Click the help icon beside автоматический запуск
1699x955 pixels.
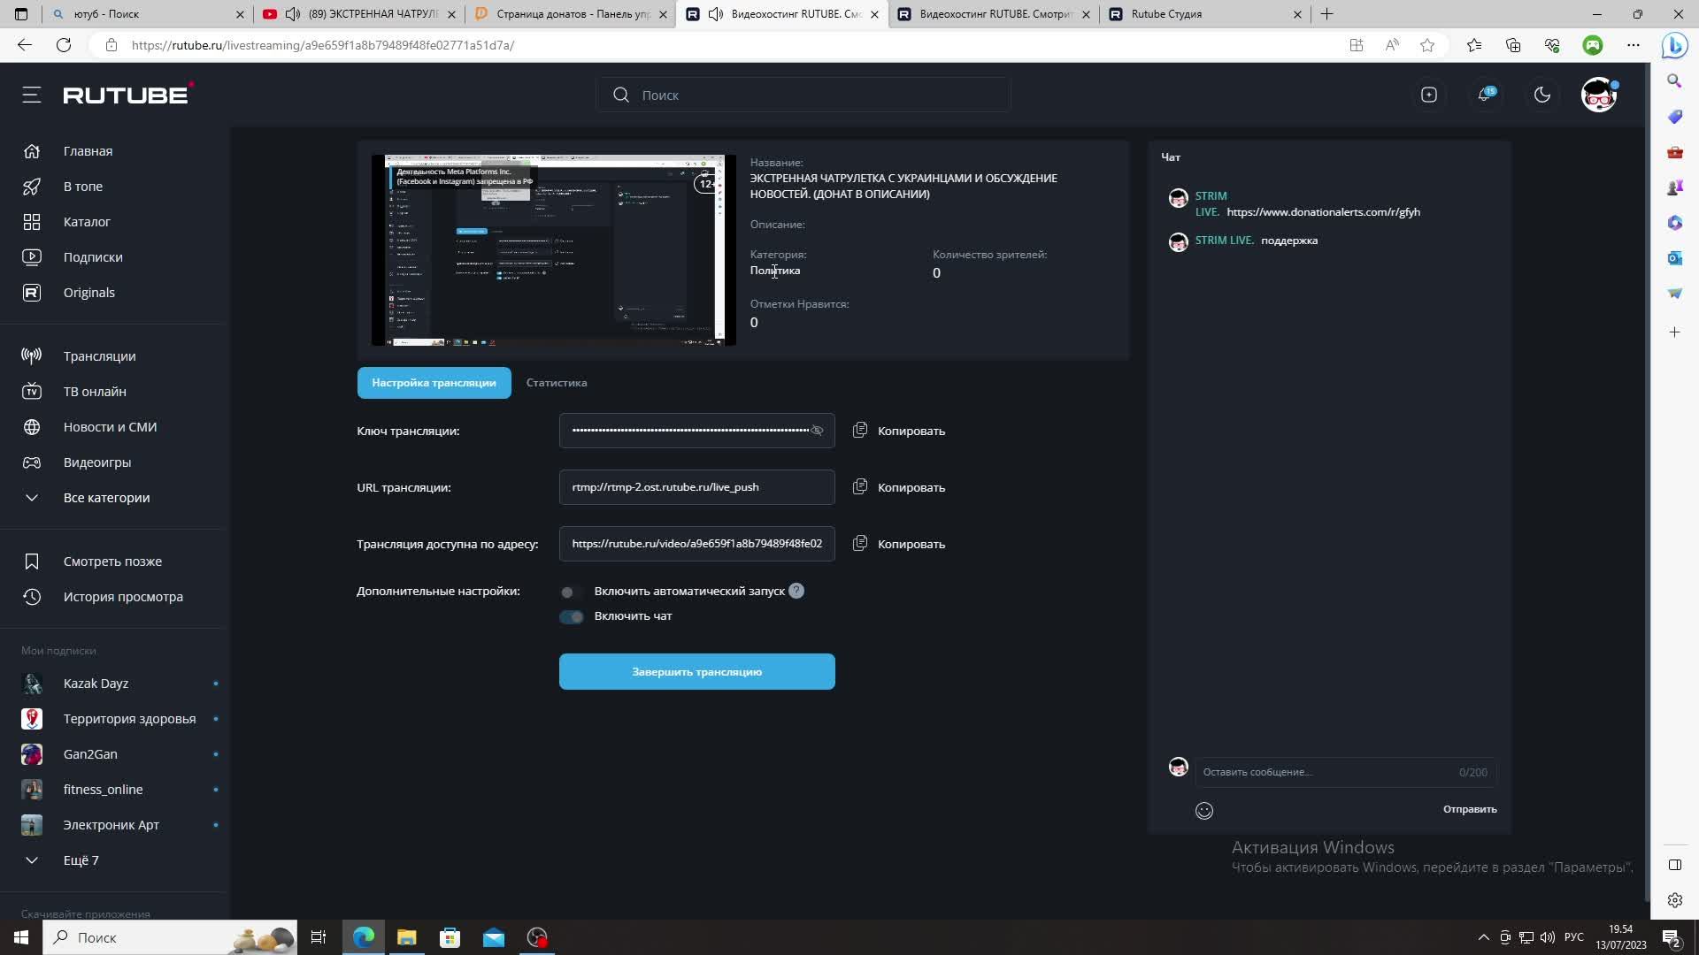coord(796,591)
